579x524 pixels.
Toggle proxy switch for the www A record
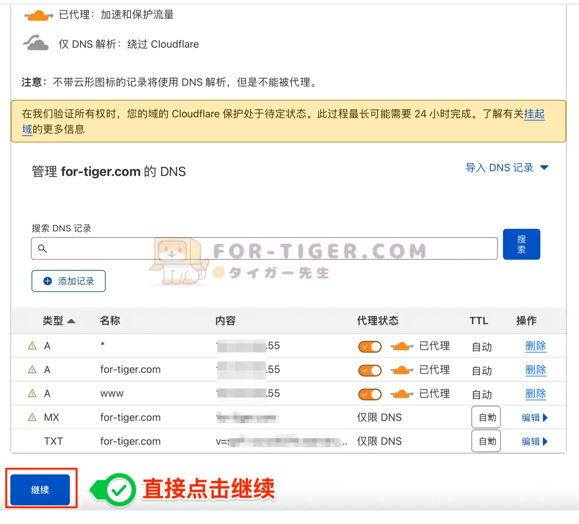(370, 394)
